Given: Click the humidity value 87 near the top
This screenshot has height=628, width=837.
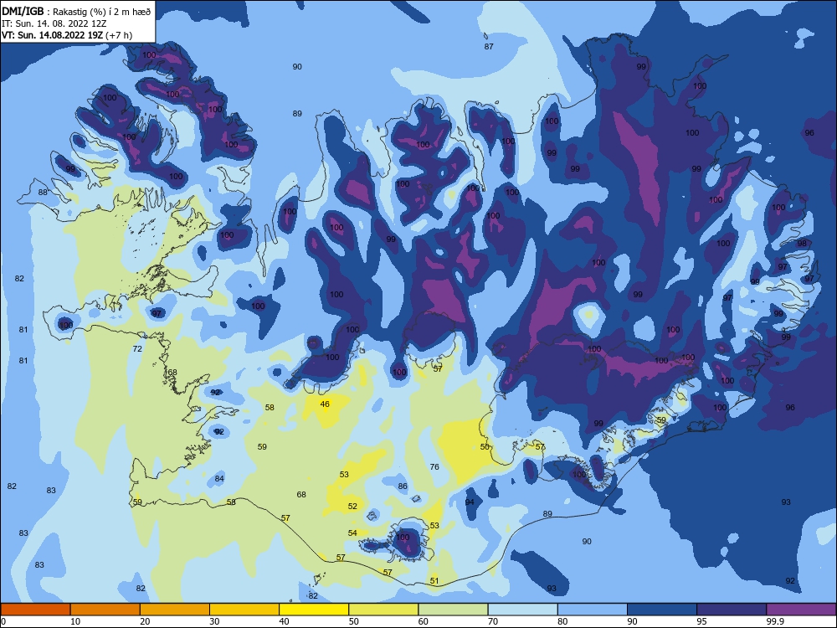Looking at the screenshot, I should click(489, 46).
